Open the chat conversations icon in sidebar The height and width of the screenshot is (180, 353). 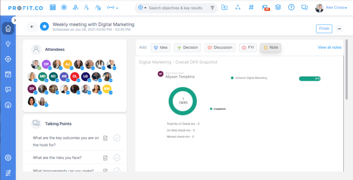click(8, 90)
